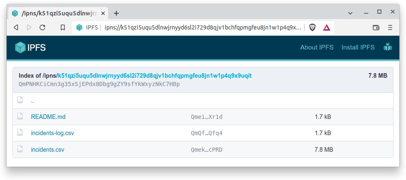Go back with the browser back arrow

click(16, 27)
